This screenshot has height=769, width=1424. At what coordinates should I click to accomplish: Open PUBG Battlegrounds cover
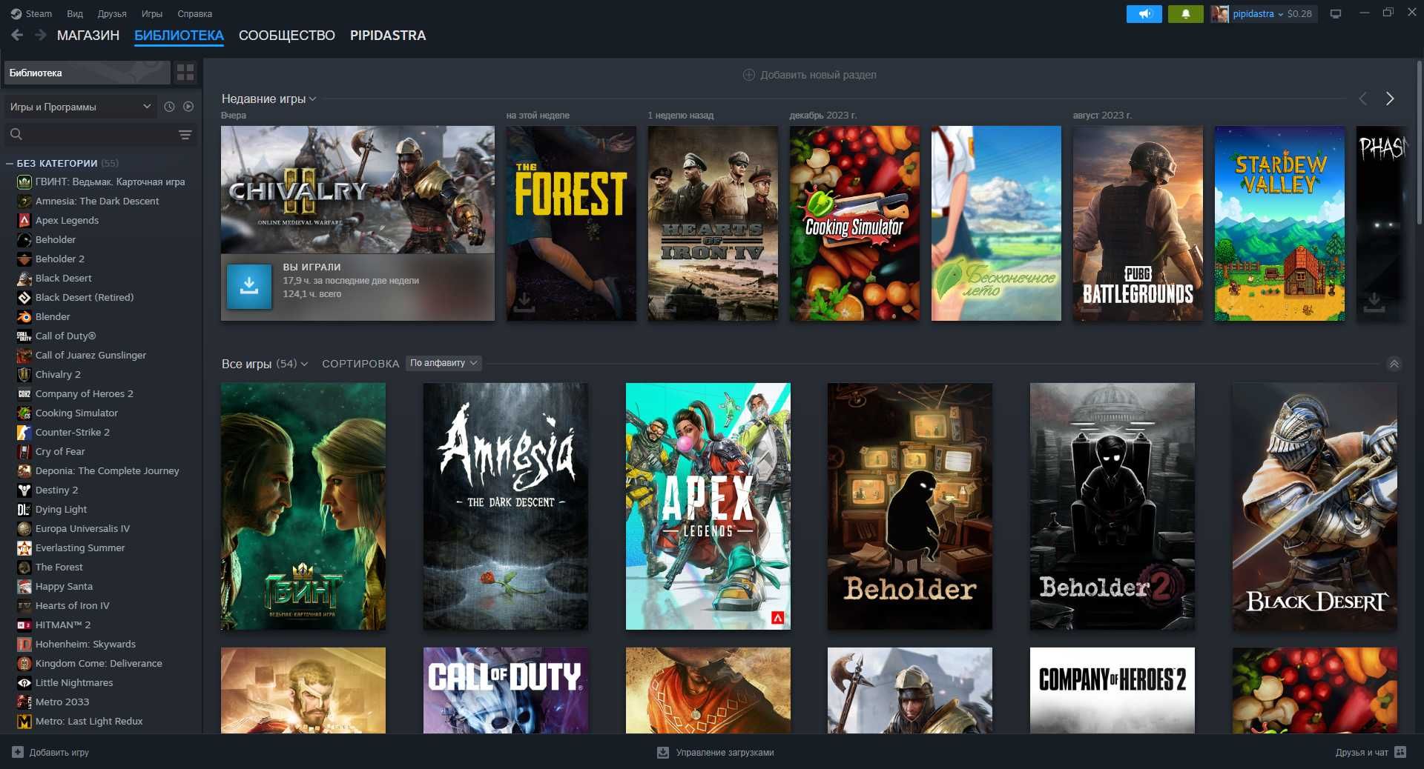pos(1138,223)
